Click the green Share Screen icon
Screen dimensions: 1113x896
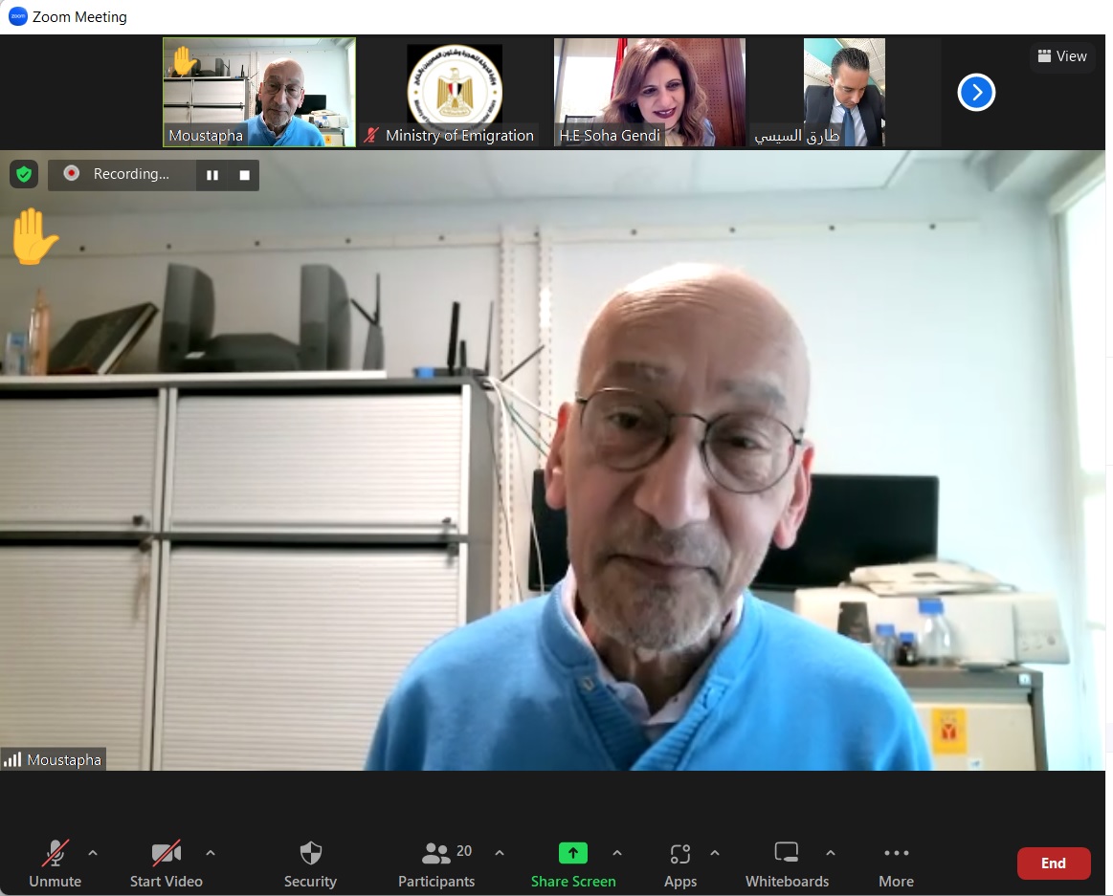click(573, 853)
